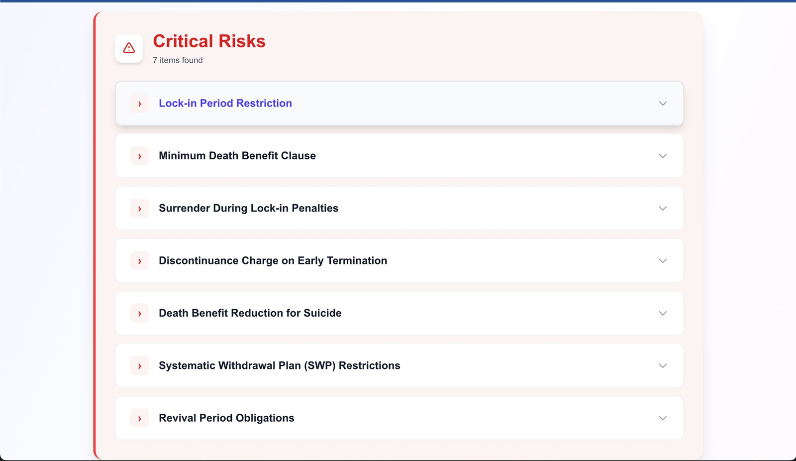
Task: Click red arrow icon beside Revival Period Obligations
Action: 140,418
